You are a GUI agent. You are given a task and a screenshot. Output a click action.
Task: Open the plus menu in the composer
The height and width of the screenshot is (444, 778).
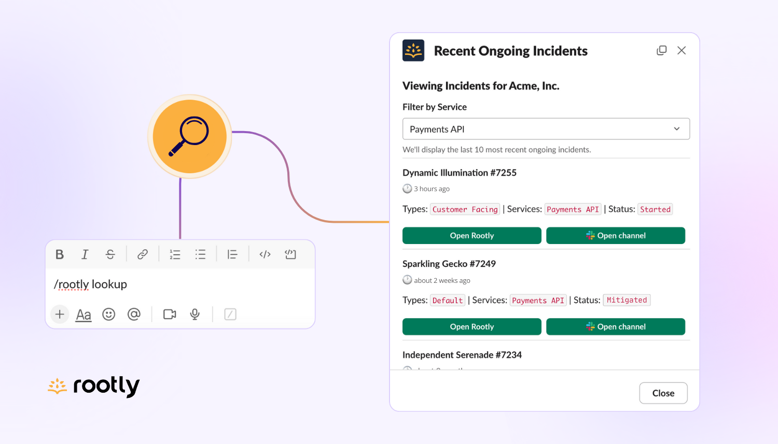[x=59, y=314]
